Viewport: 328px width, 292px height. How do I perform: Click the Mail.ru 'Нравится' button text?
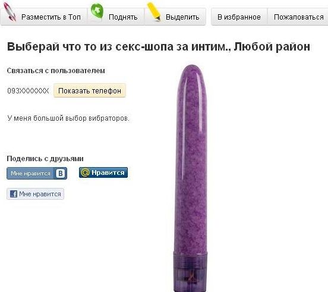coord(108,172)
